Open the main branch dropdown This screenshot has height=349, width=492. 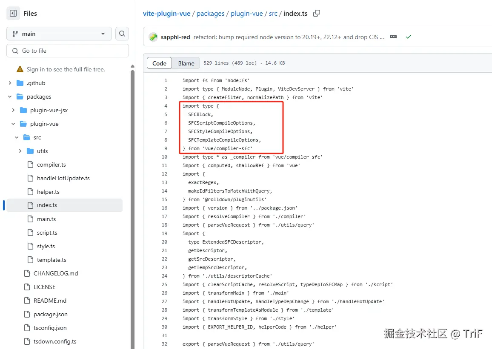coord(59,34)
